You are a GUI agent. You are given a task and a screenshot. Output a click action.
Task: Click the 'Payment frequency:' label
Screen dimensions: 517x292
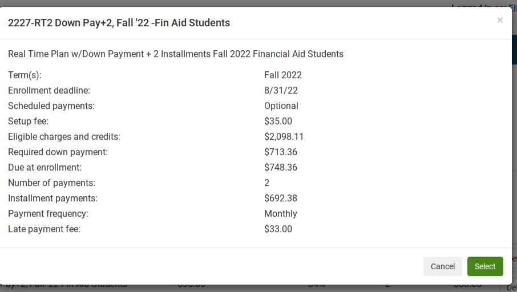tap(48, 214)
